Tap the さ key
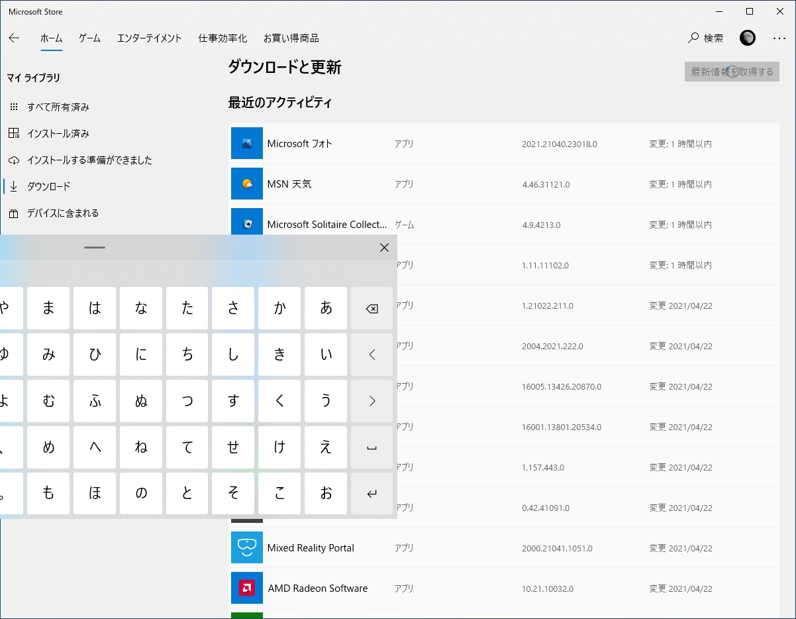Image resolution: width=796 pixels, height=619 pixels. pyautogui.click(x=233, y=308)
